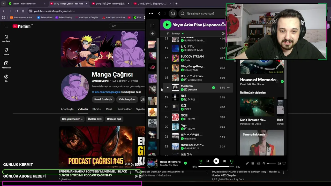Open the tab search dropdown in browser
The image size is (331, 186).
(x=3, y=4)
